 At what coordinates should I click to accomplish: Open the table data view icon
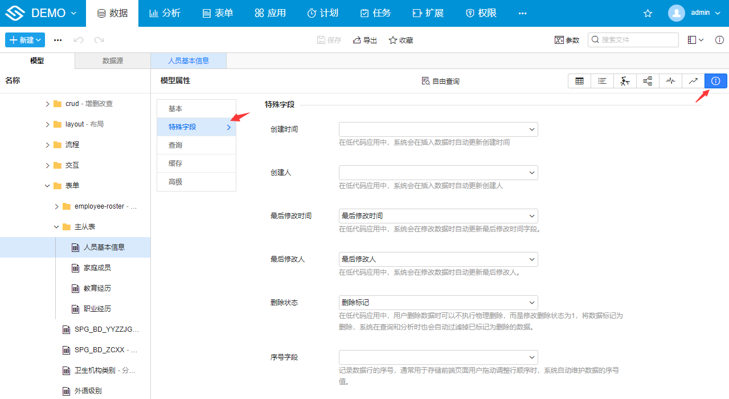pos(579,81)
